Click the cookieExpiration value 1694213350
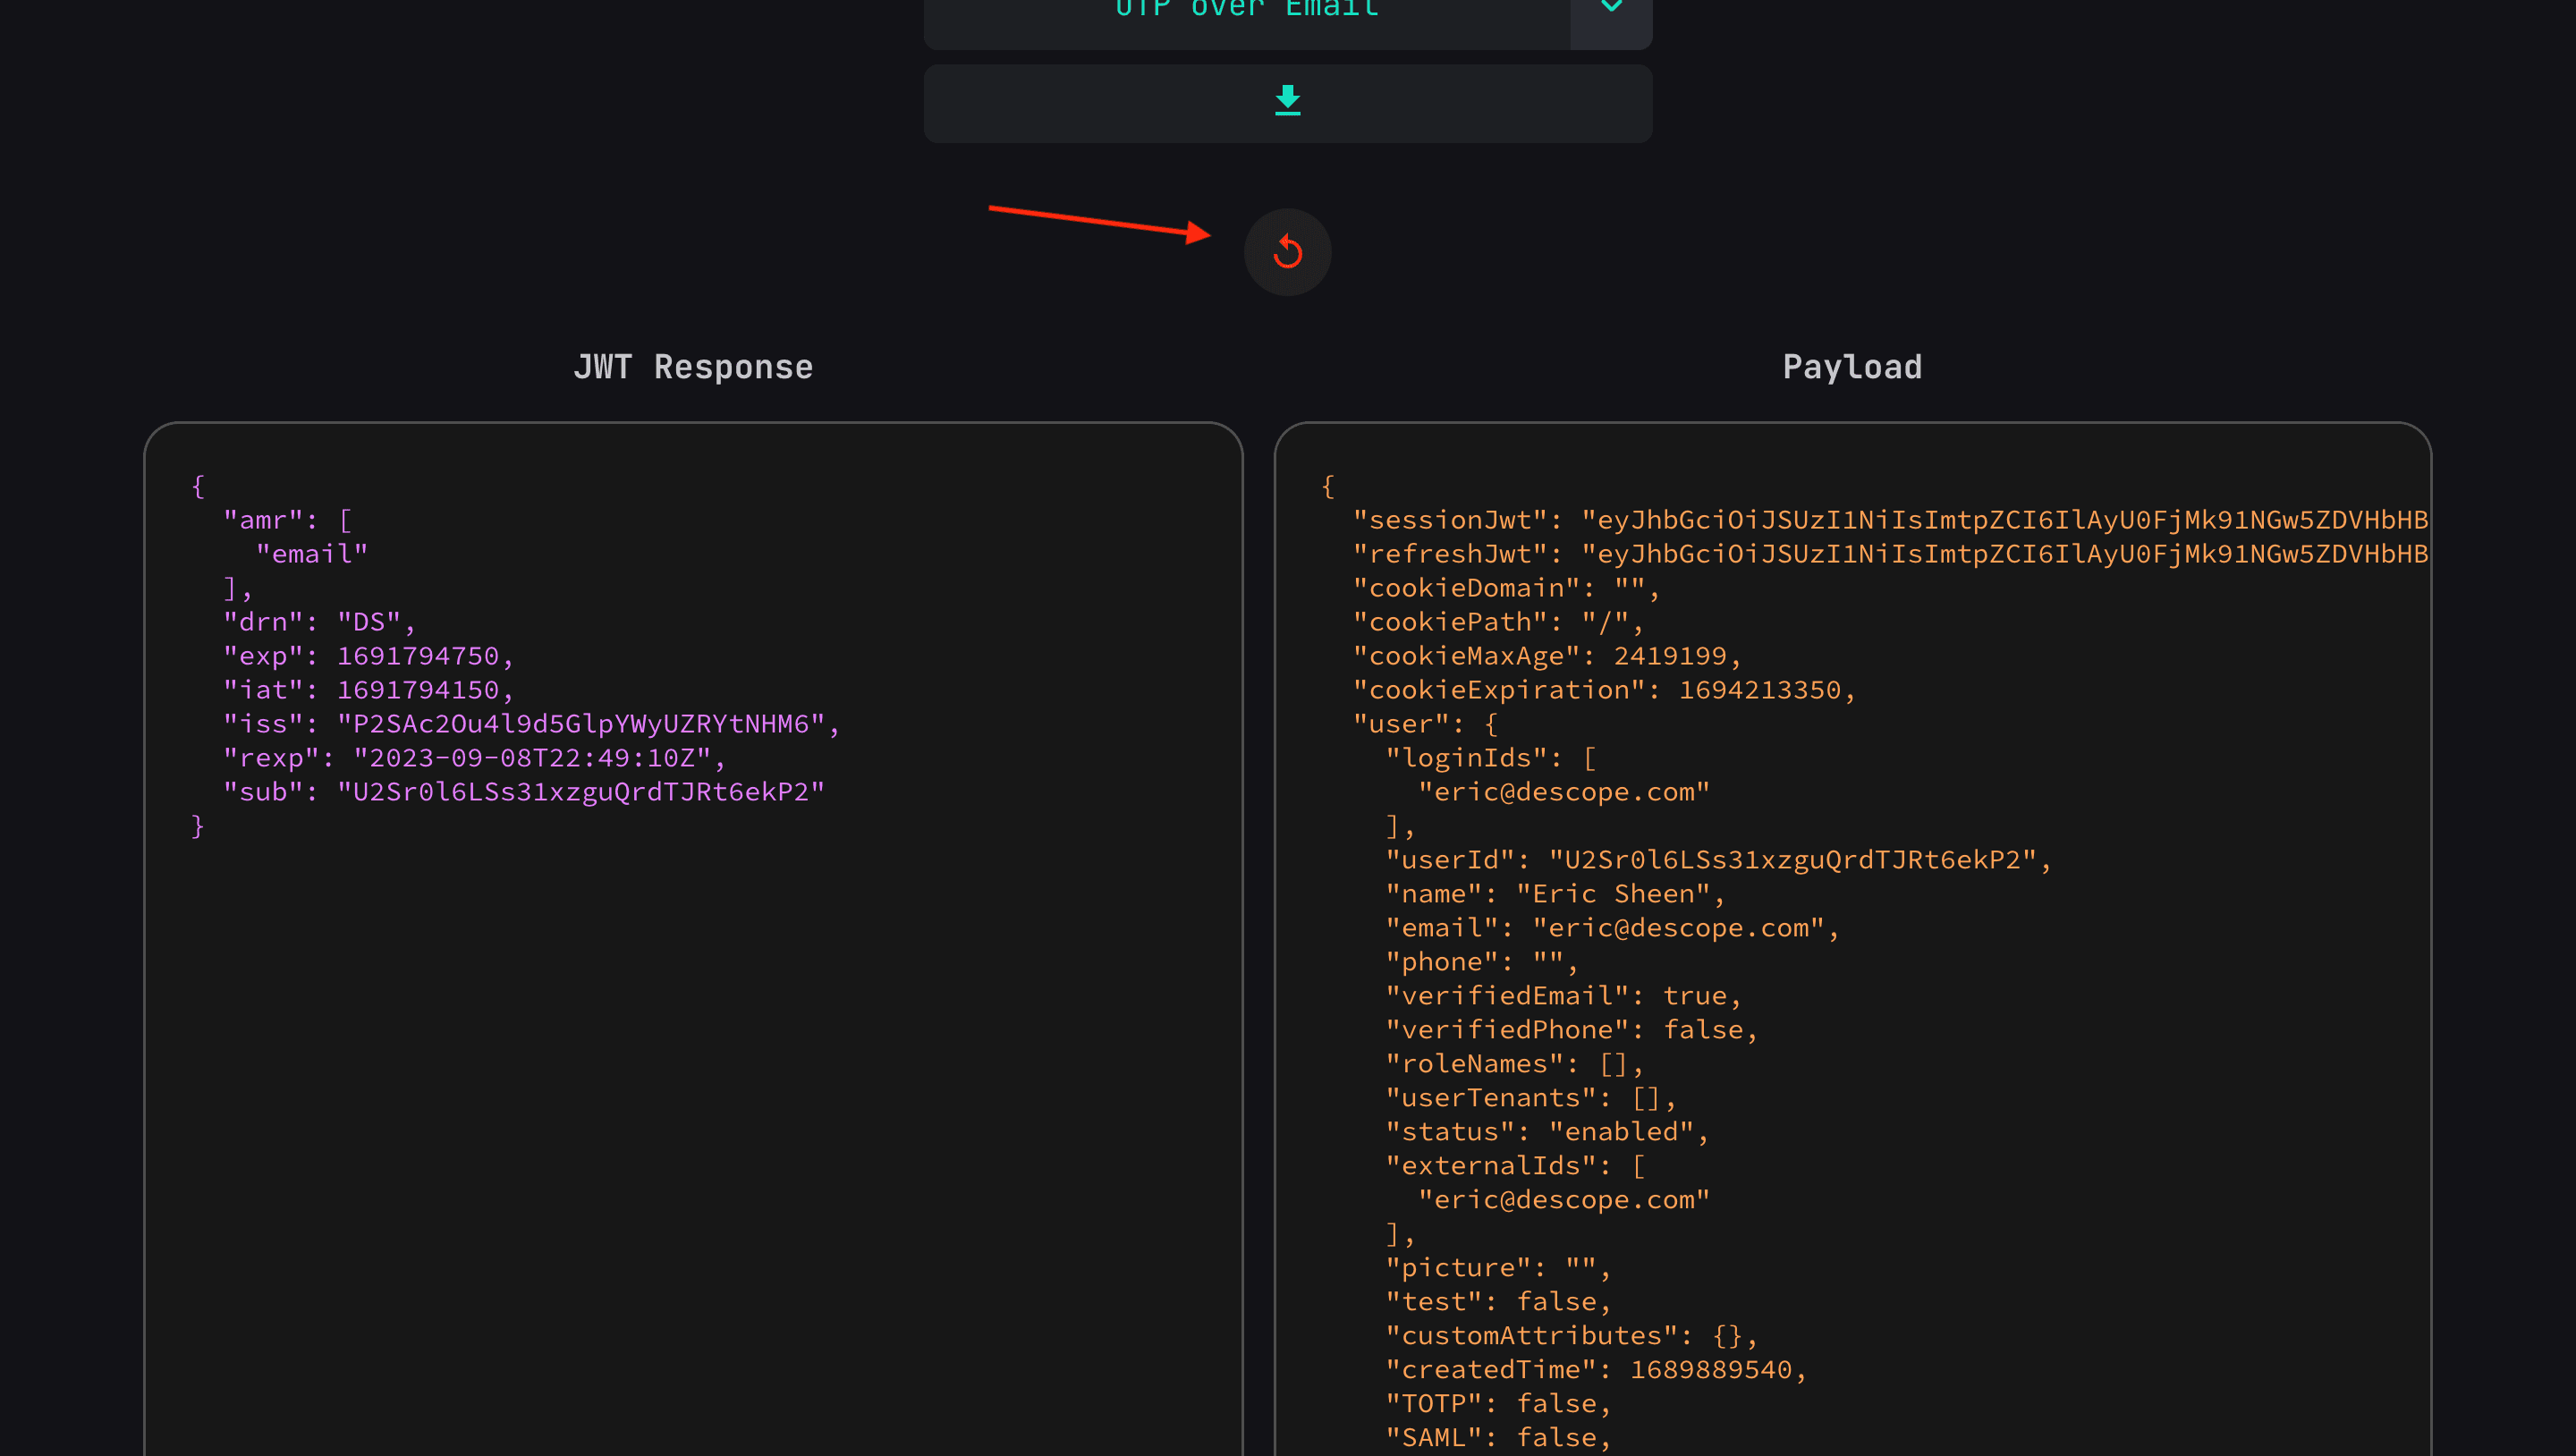The image size is (2576, 1456). [x=1759, y=690]
